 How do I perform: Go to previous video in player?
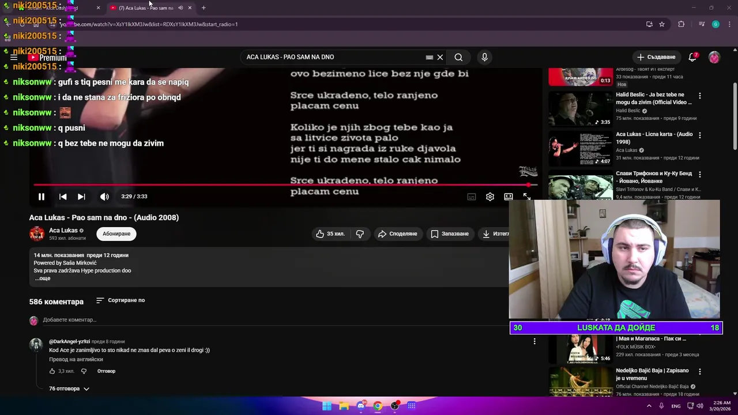click(x=63, y=197)
